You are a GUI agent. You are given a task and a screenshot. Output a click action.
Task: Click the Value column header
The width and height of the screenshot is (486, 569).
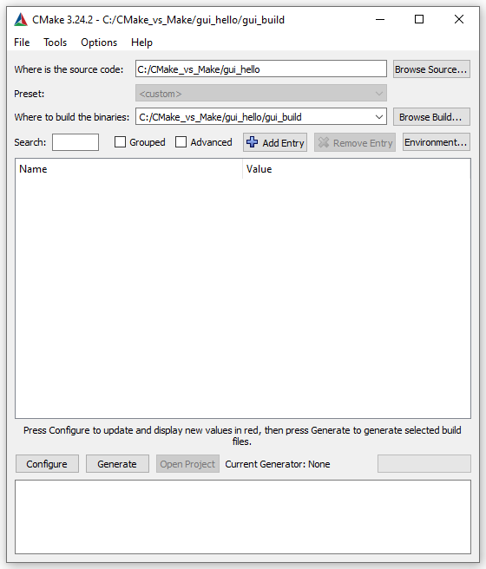coord(357,169)
